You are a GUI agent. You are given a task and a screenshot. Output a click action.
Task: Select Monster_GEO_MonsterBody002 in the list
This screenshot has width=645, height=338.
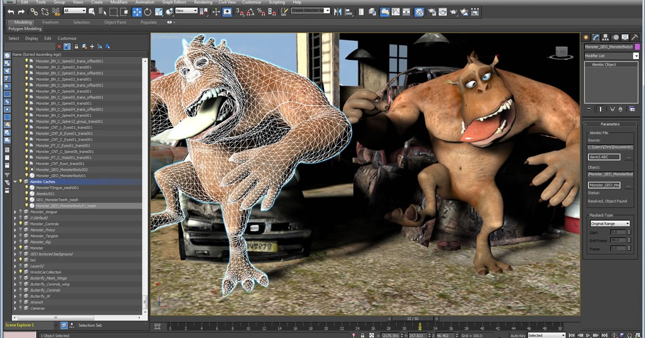coord(62,170)
